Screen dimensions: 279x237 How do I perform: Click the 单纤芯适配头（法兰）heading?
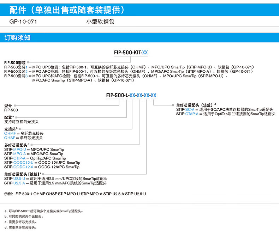[196, 105]
